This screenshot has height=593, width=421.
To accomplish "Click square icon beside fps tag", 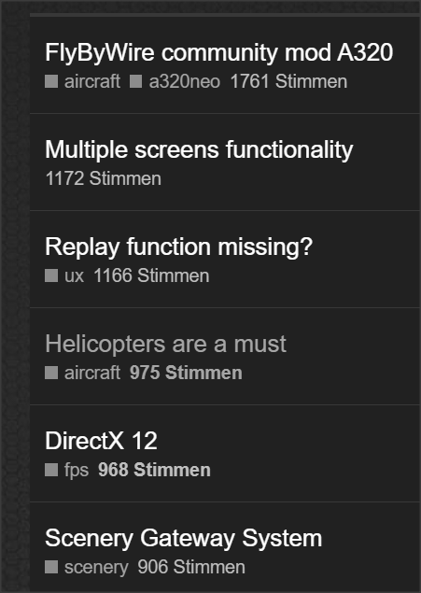I will click(x=51, y=470).
